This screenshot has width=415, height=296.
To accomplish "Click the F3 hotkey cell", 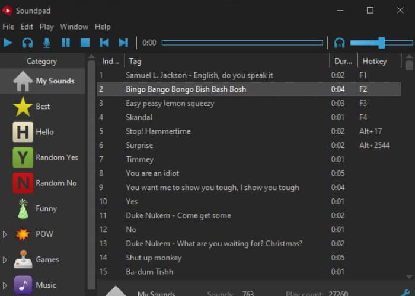I will pyautogui.click(x=363, y=104).
